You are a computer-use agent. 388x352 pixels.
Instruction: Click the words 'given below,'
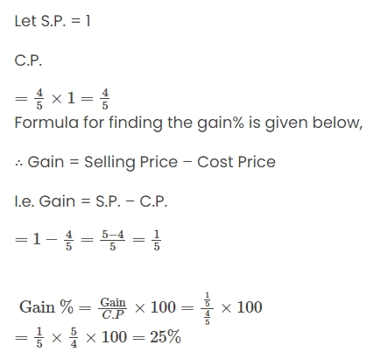[314, 123]
